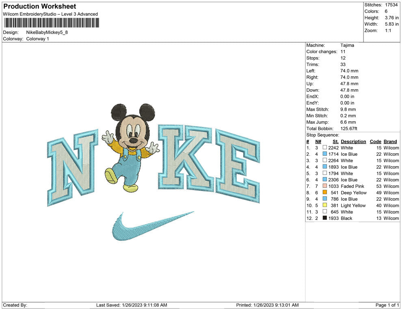This screenshot has height=309, width=402.
Task: Click the 'Production Worksheet' title
Action: (x=40, y=6)
